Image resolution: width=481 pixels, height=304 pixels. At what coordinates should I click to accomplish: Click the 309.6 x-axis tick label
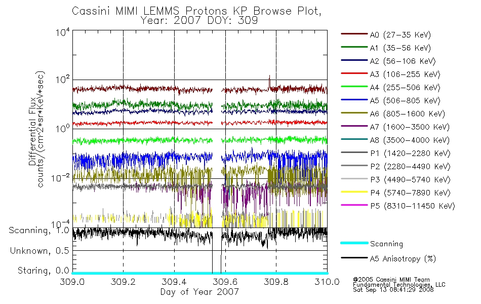coord(225,282)
